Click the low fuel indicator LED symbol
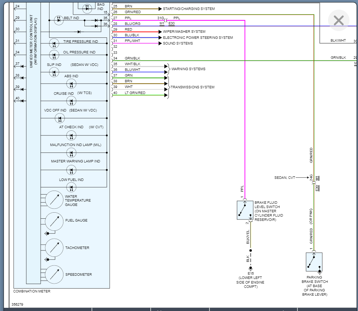The image size is (358, 311). click(x=71, y=187)
